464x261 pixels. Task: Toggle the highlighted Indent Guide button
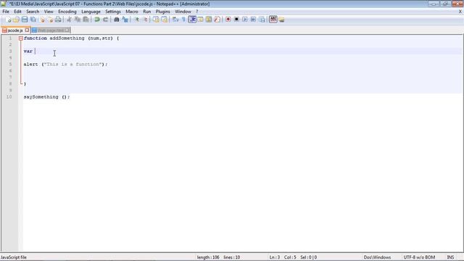click(192, 20)
